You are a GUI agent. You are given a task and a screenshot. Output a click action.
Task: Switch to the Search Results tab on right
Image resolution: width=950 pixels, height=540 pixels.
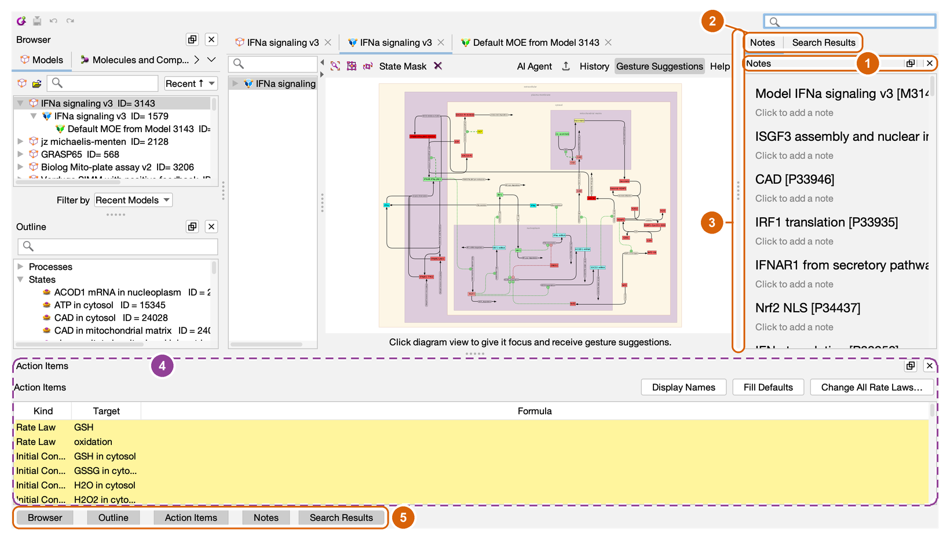click(824, 42)
